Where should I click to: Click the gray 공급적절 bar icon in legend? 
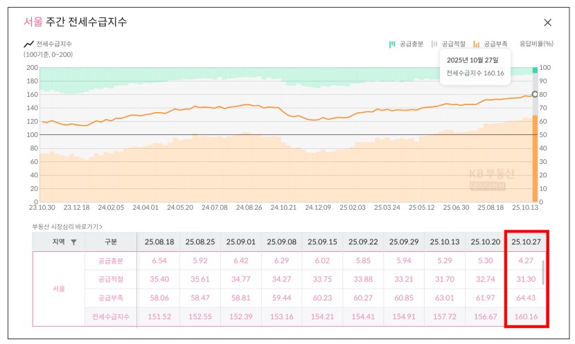[434, 44]
